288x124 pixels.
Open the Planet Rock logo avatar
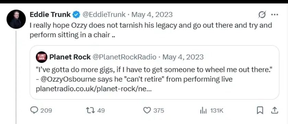[42, 57]
